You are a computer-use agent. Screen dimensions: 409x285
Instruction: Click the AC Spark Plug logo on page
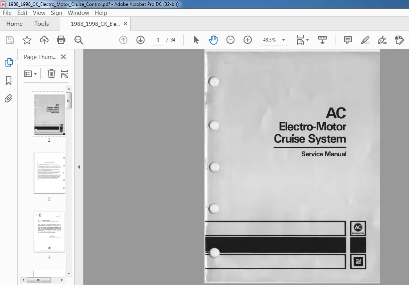coord(358,228)
